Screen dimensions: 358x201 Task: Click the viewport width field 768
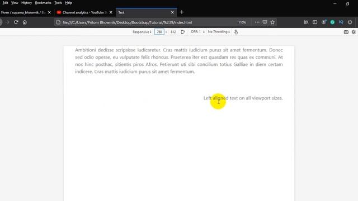159,32
